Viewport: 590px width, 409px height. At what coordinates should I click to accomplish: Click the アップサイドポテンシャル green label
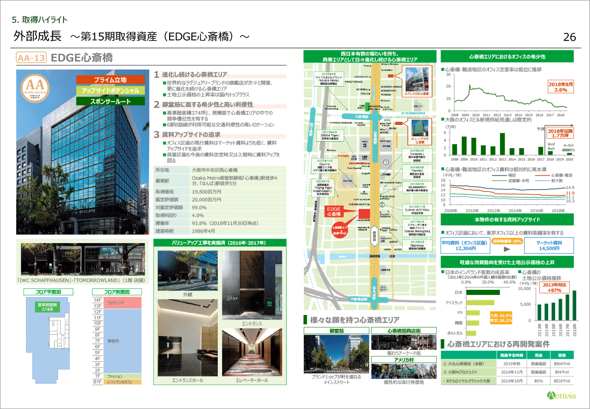coord(111,91)
